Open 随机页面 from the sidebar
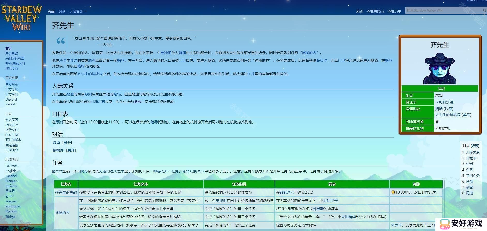This screenshot has width=487, height=231. click(x=12, y=68)
